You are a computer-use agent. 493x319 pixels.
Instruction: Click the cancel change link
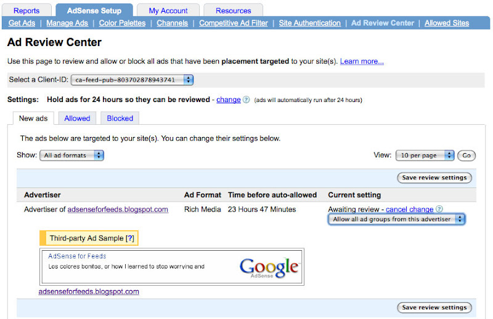(410, 209)
